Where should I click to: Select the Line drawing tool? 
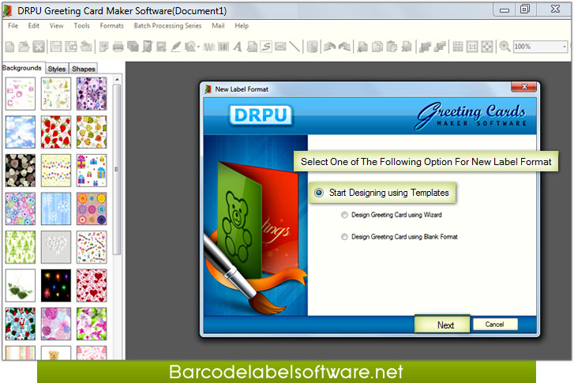pos(295,47)
